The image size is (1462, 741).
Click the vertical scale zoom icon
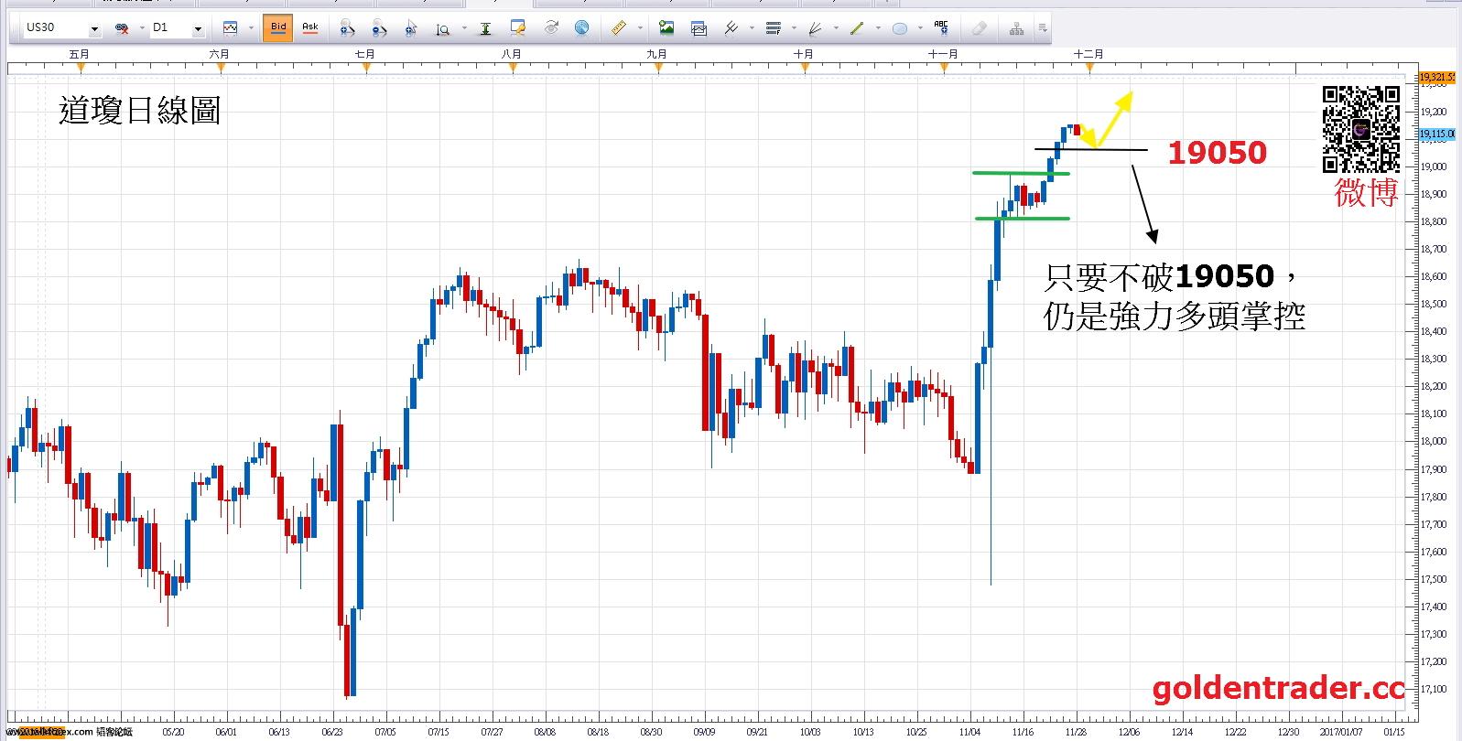click(x=443, y=28)
